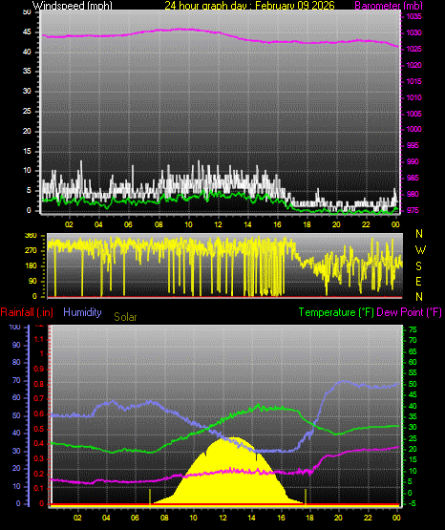The width and height of the screenshot is (445, 530).
Task: Click the '100' humidity scale value
Action: pos(15,327)
